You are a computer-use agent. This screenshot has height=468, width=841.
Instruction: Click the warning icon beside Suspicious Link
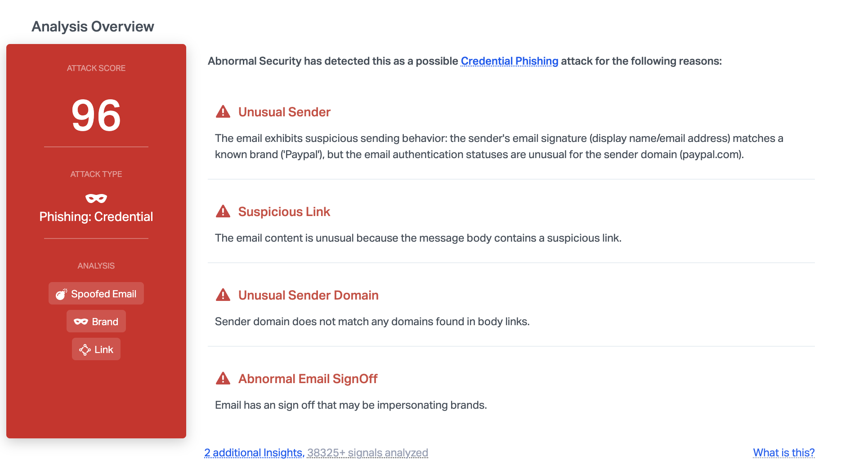[223, 212]
